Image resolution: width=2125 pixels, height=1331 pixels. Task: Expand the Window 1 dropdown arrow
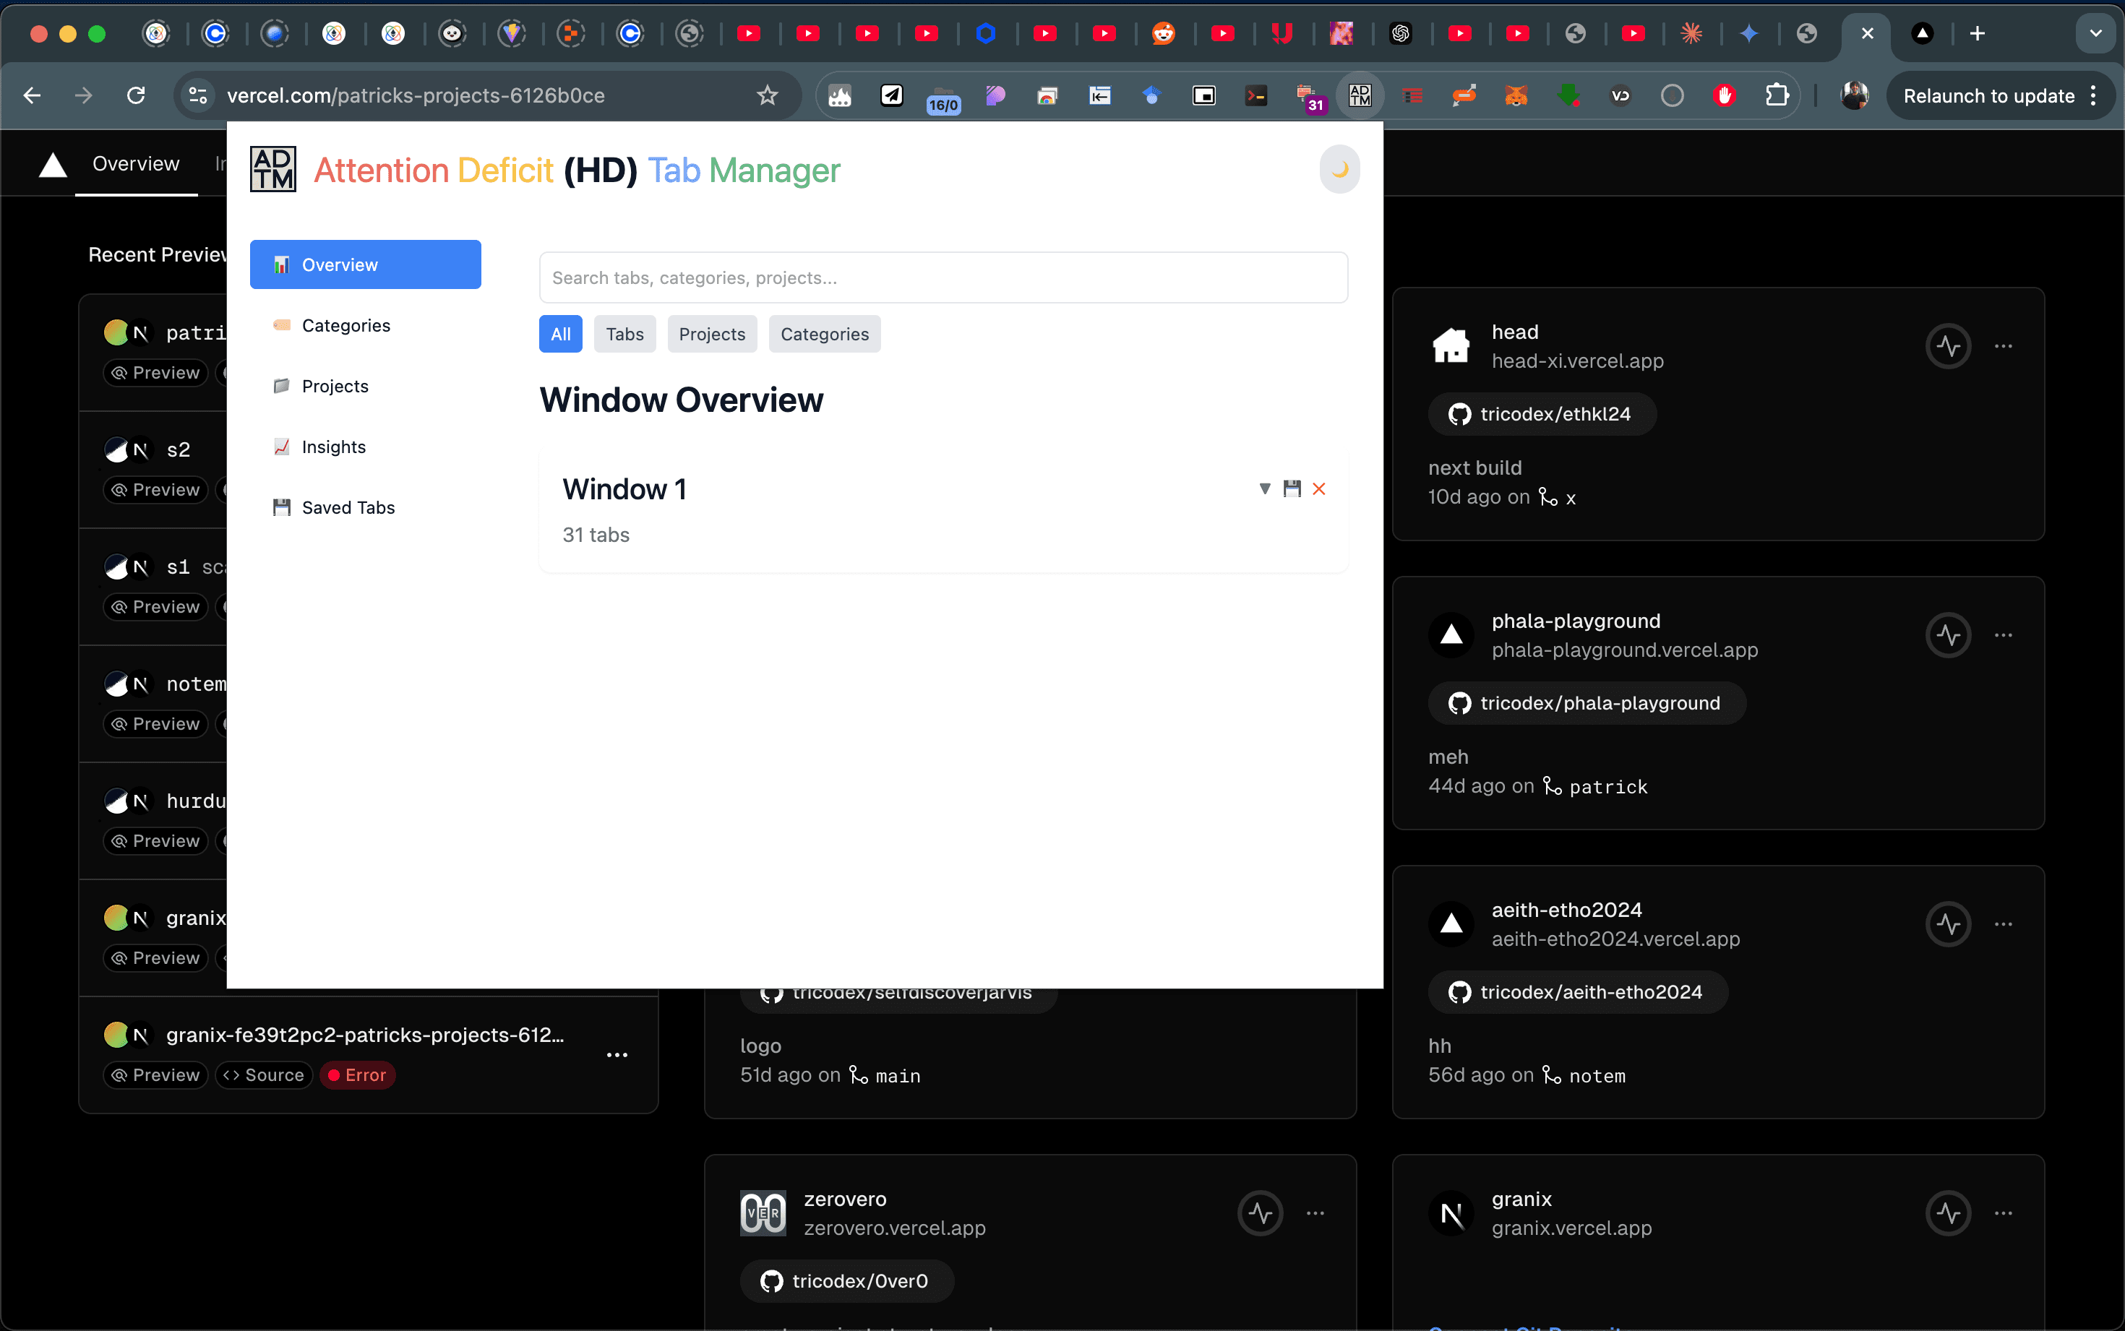point(1263,489)
